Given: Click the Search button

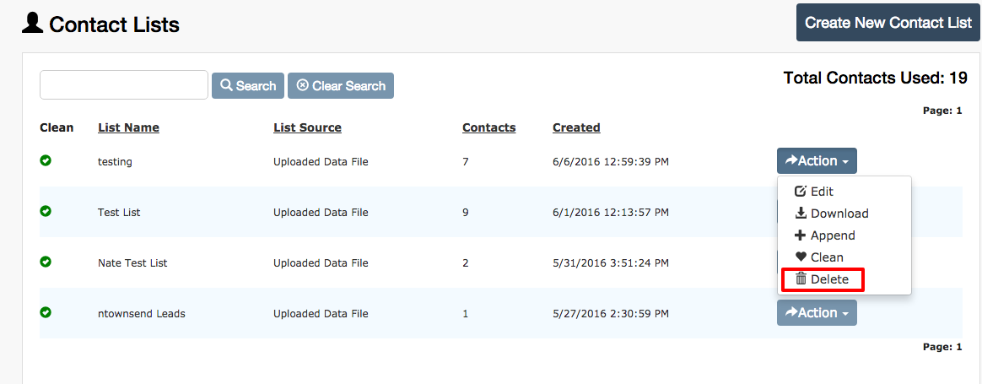Looking at the screenshot, I should tap(248, 86).
